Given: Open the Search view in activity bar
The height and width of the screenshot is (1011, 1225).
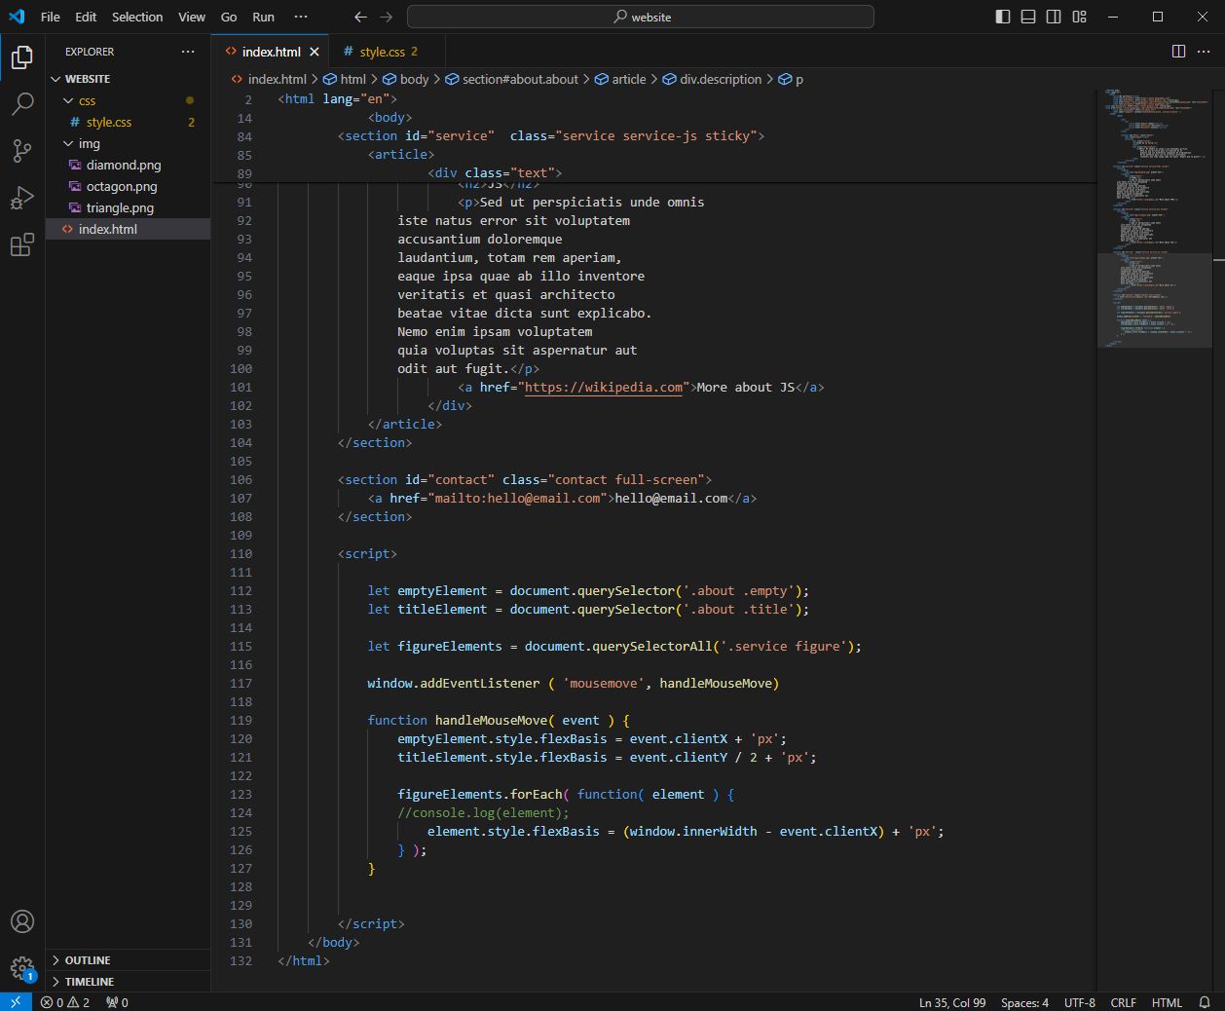Looking at the screenshot, I should [x=21, y=103].
